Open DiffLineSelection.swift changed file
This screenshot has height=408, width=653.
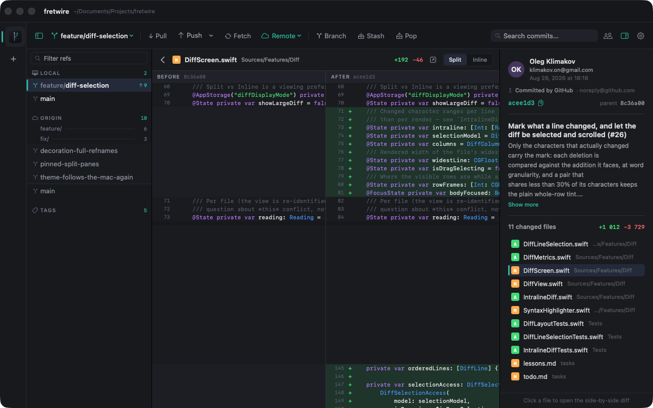[x=576, y=244]
